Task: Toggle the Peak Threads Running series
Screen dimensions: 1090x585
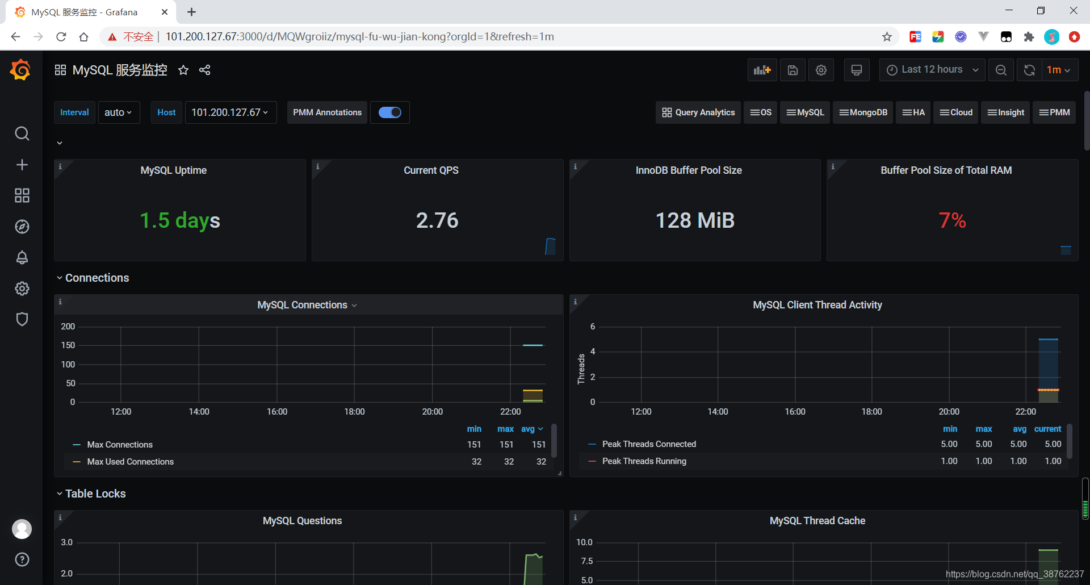Action: pyautogui.click(x=644, y=461)
